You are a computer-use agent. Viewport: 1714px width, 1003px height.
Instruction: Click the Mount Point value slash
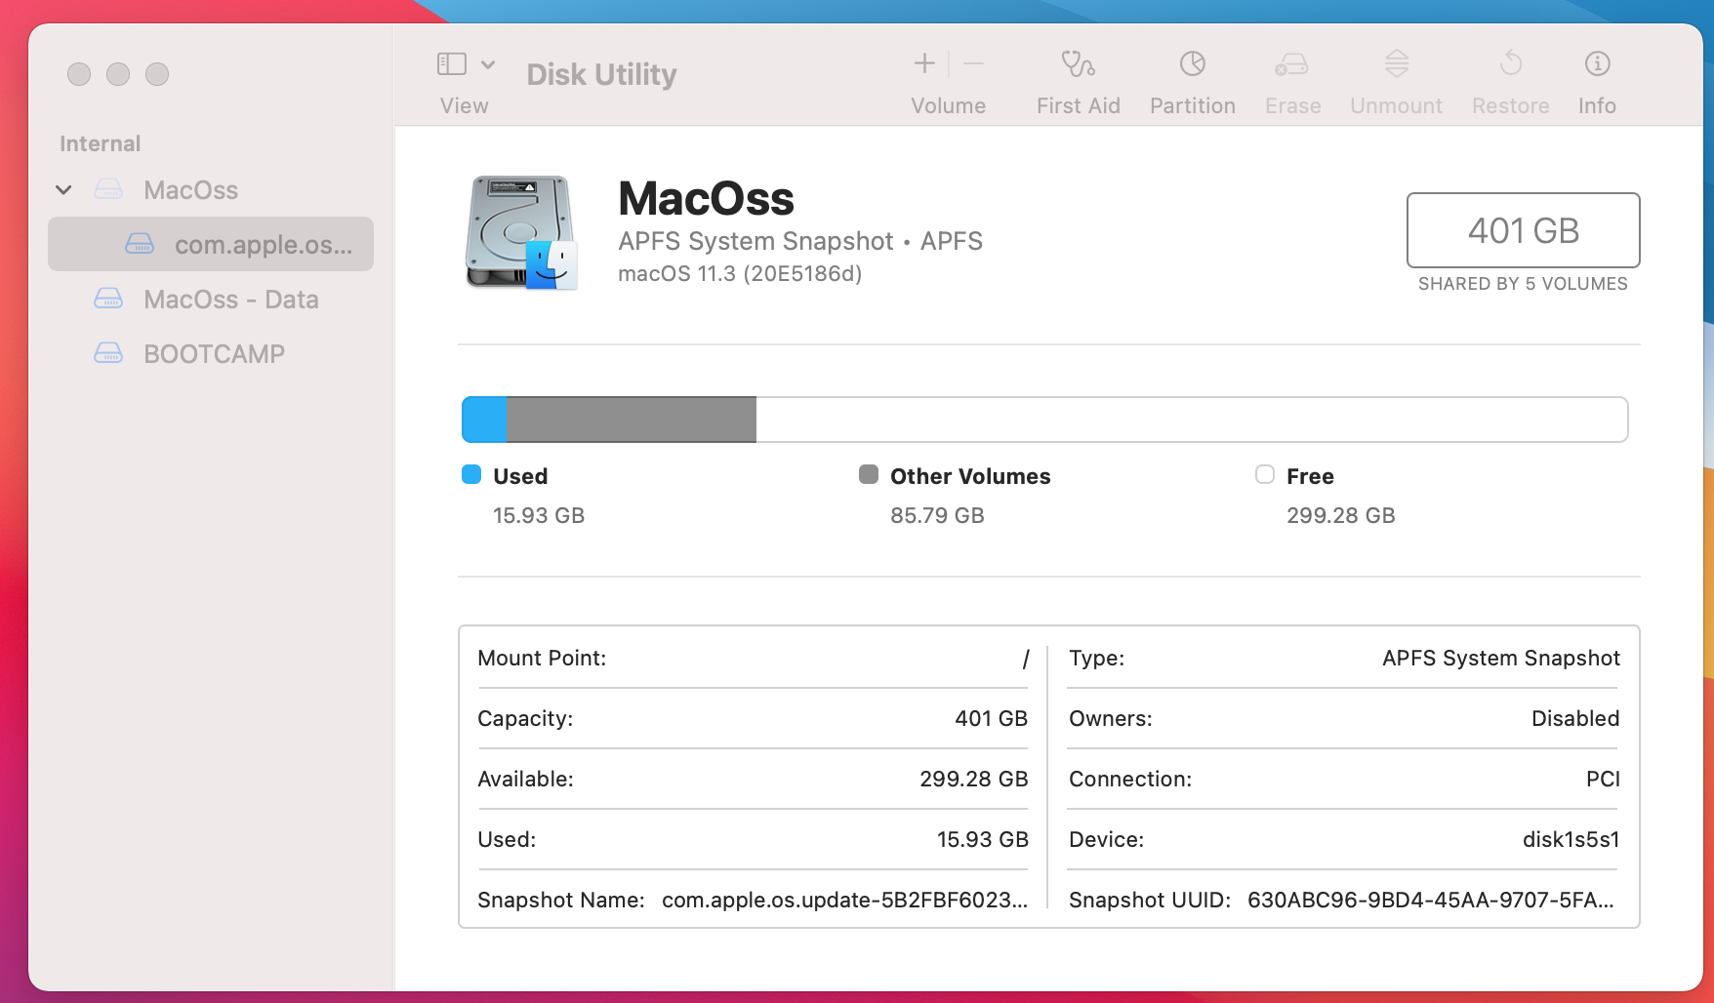(x=1025, y=659)
